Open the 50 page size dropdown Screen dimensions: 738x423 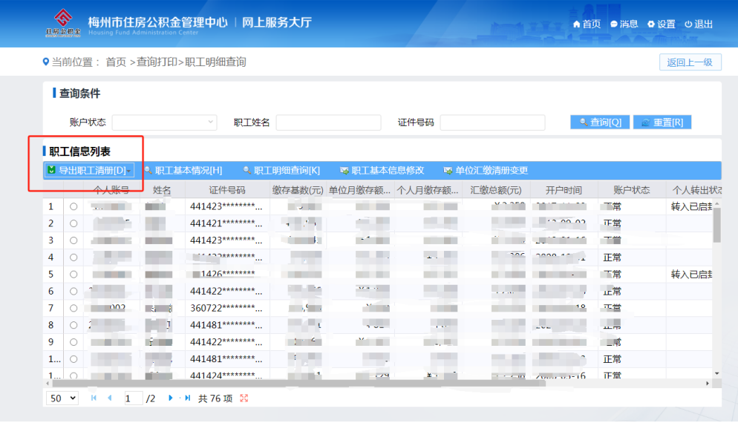62,399
